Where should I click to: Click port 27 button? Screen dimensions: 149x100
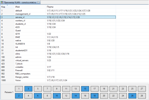click(142, 89)
